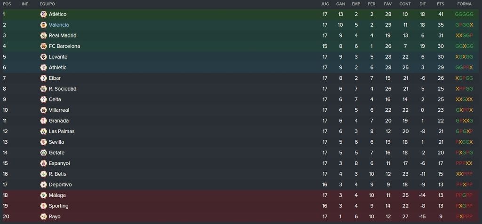This screenshot has height=224, width=482.
Task: Click the Valencia club badge
Action: coord(43,25)
